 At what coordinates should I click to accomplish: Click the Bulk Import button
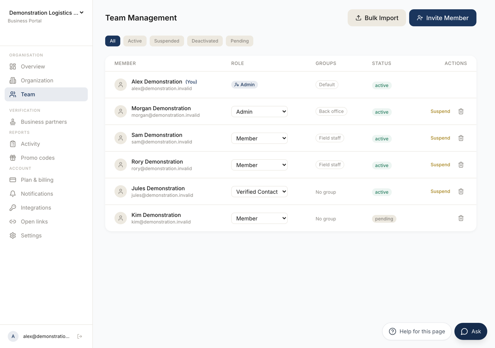(377, 18)
